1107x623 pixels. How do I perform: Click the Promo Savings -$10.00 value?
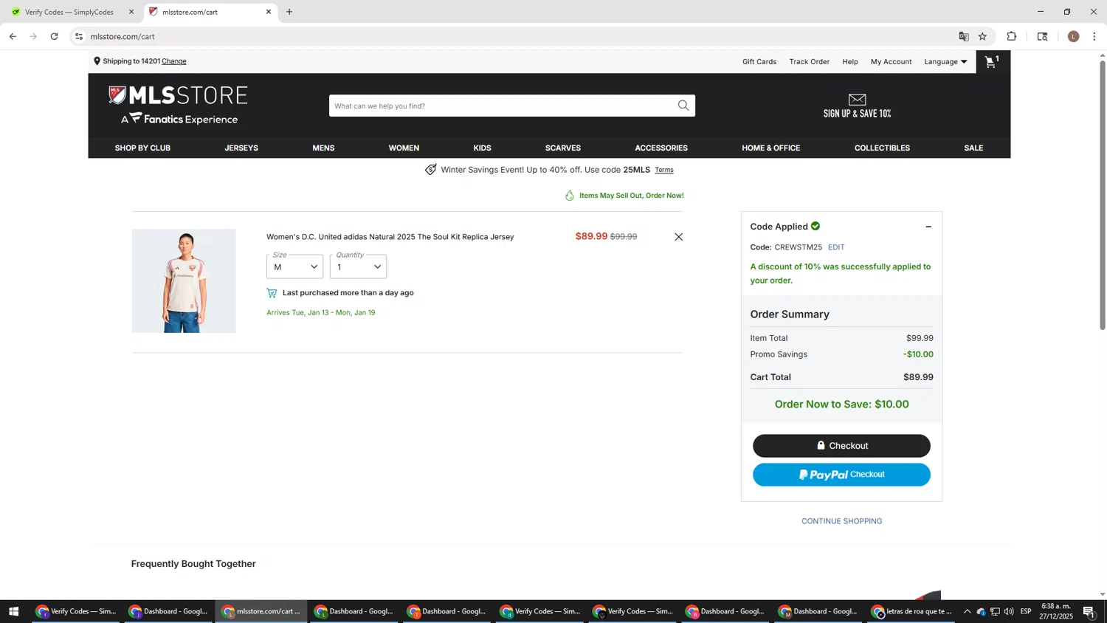[x=918, y=354]
